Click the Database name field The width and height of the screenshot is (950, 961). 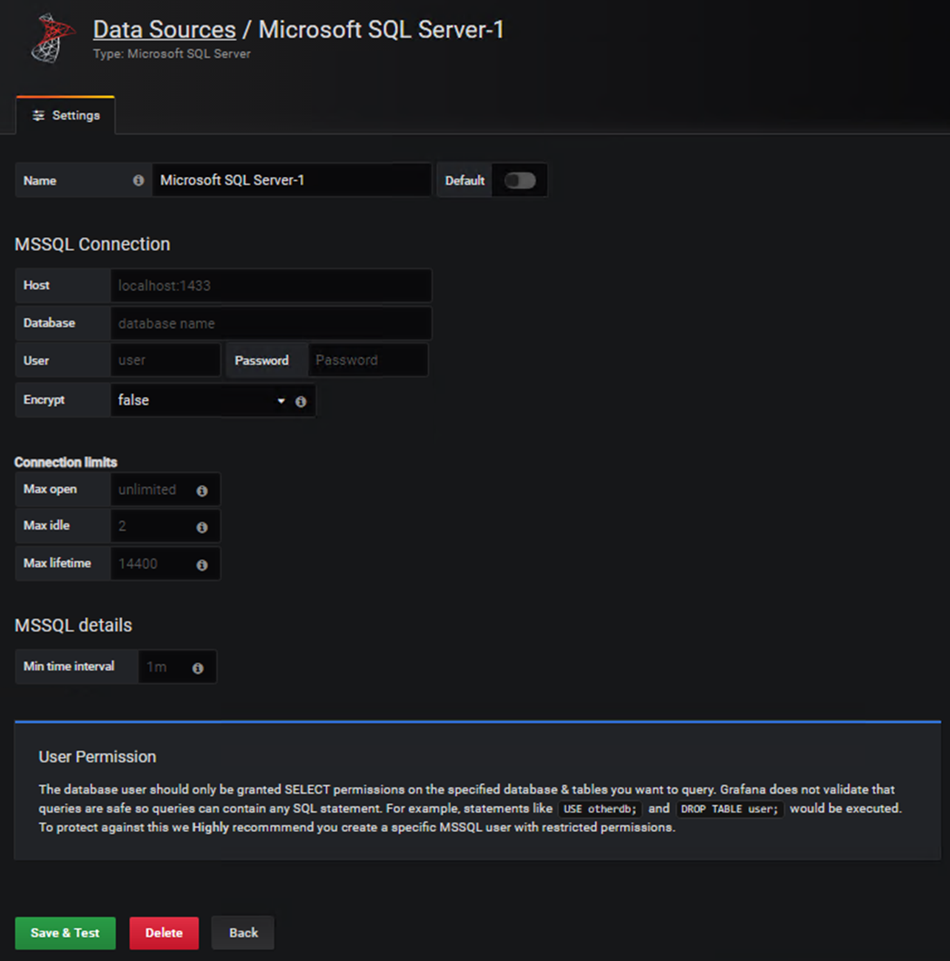coord(272,322)
